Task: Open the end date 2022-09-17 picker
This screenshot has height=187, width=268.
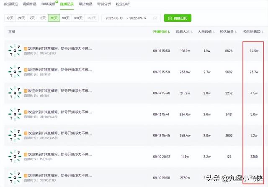Action: point(140,18)
